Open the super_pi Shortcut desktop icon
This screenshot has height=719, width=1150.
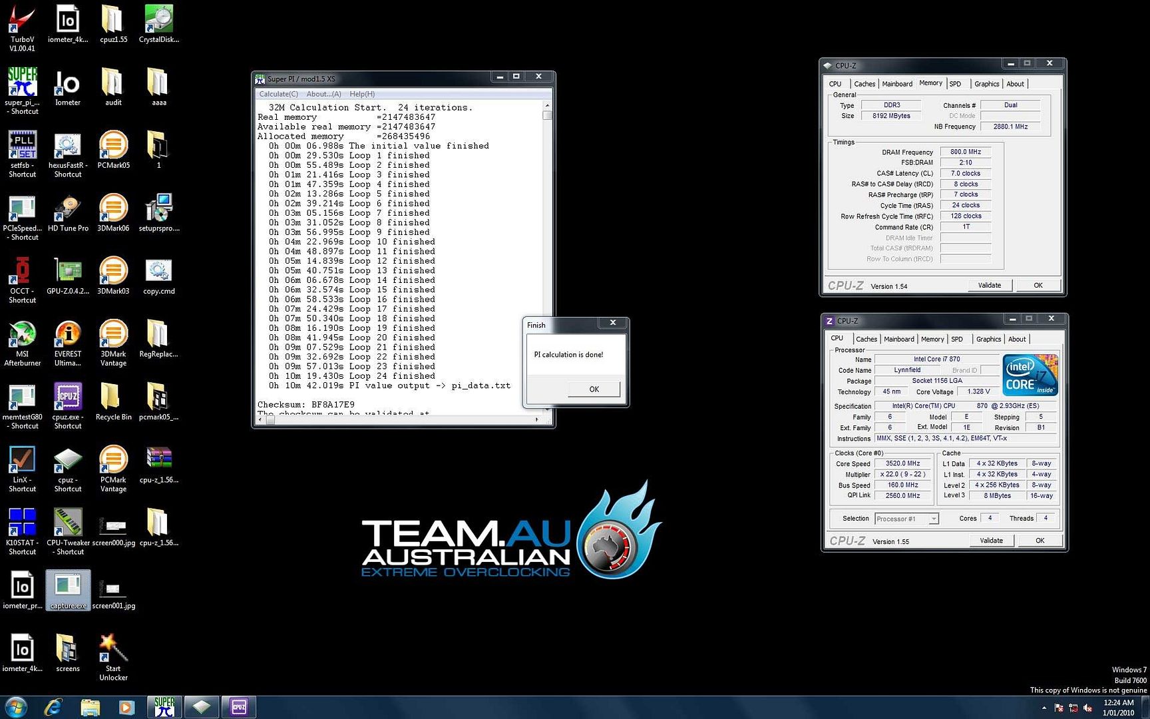pyautogui.click(x=22, y=91)
